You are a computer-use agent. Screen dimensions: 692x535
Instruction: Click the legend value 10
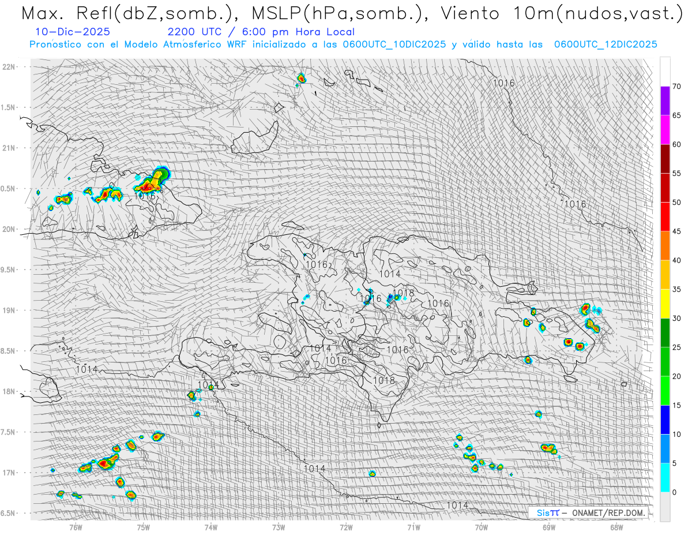tap(676, 434)
